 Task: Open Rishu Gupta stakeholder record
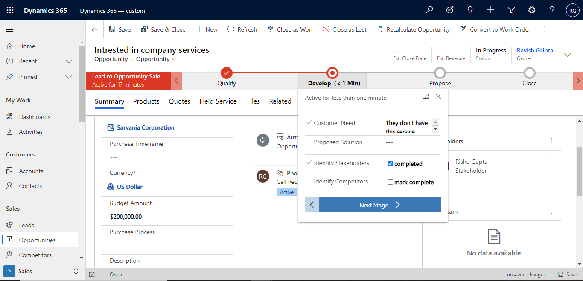(471, 162)
